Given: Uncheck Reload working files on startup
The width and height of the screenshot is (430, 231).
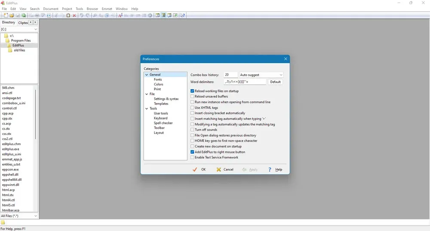Looking at the screenshot, I should click(192, 91).
